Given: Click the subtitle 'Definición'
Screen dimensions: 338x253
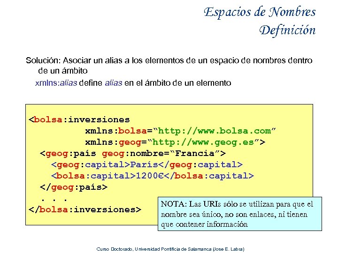Looking at the screenshot, I should coord(287,30).
